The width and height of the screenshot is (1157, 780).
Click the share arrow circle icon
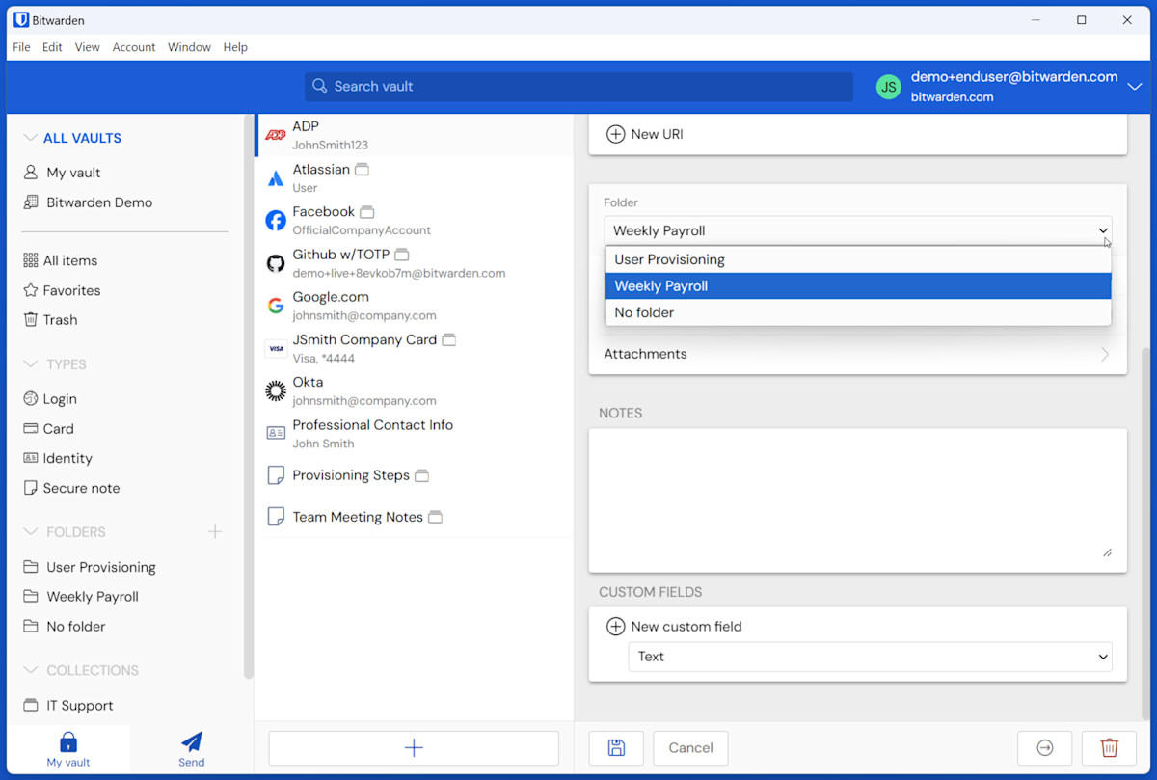pyautogui.click(x=1045, y=748)
